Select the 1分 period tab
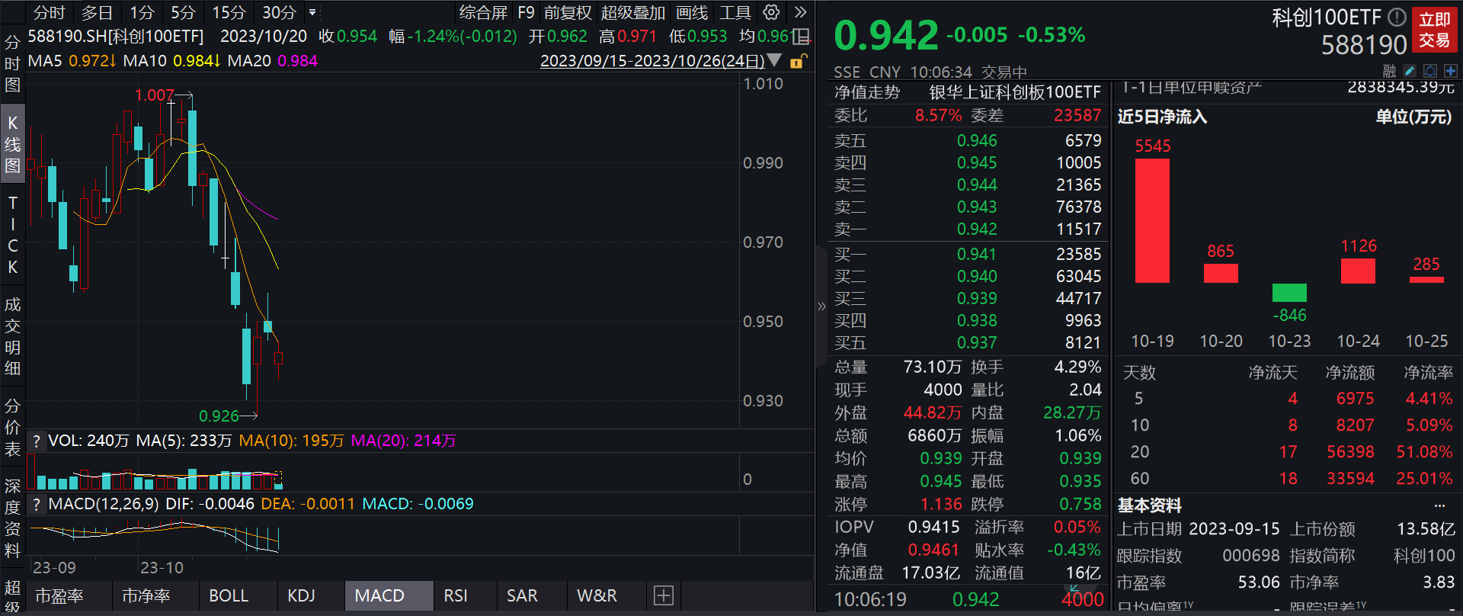This screenshot has height=616, width=1463. pos(142,12)
